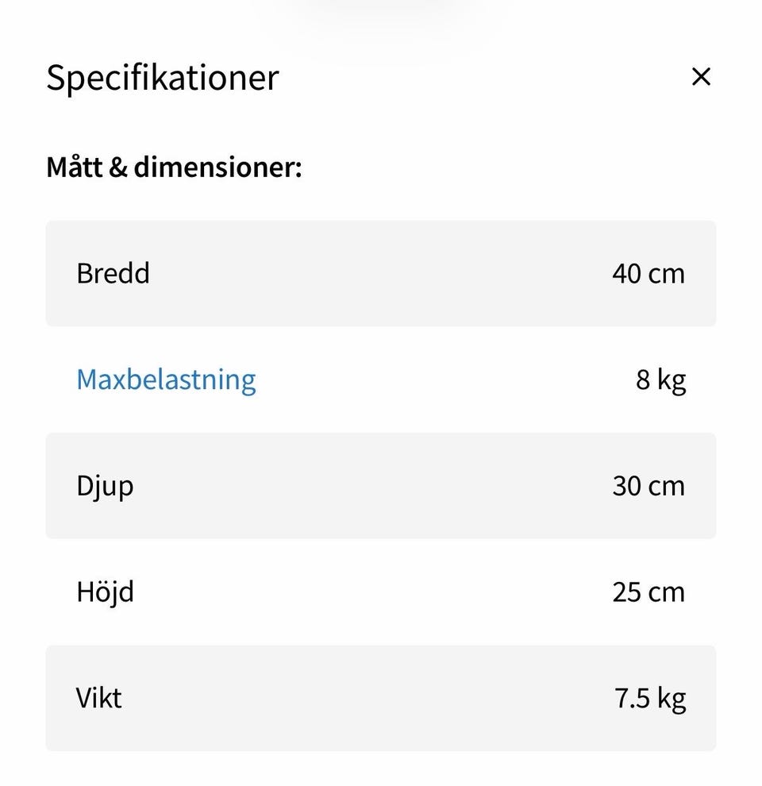This screenshot has width=762, height=786.
Task: Select the Höjd label
Action: pos(105,592)
